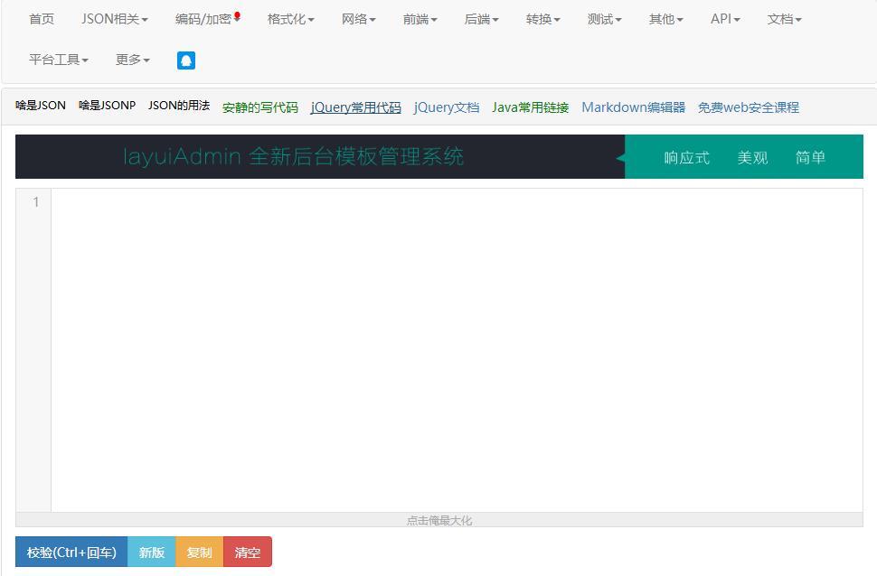Expand the 平台工具 dropdown
The height and width of the screenshot is (576, 877).
coord(58,60)
